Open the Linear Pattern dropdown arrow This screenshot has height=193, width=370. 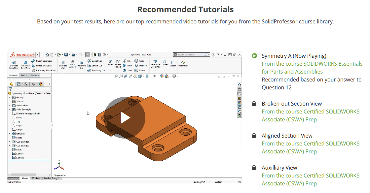(118, 71)
